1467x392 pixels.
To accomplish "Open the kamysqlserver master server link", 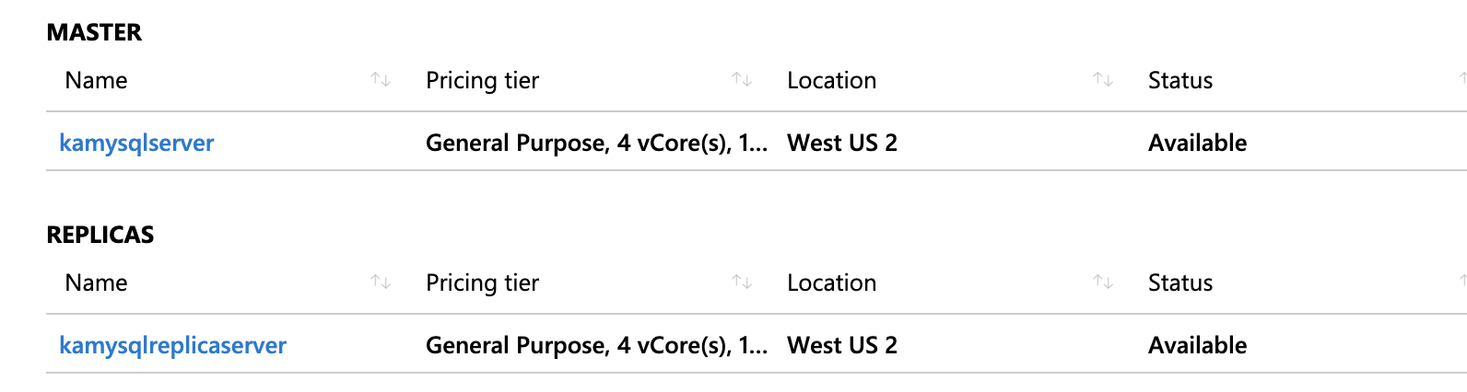I will point(136,144).
